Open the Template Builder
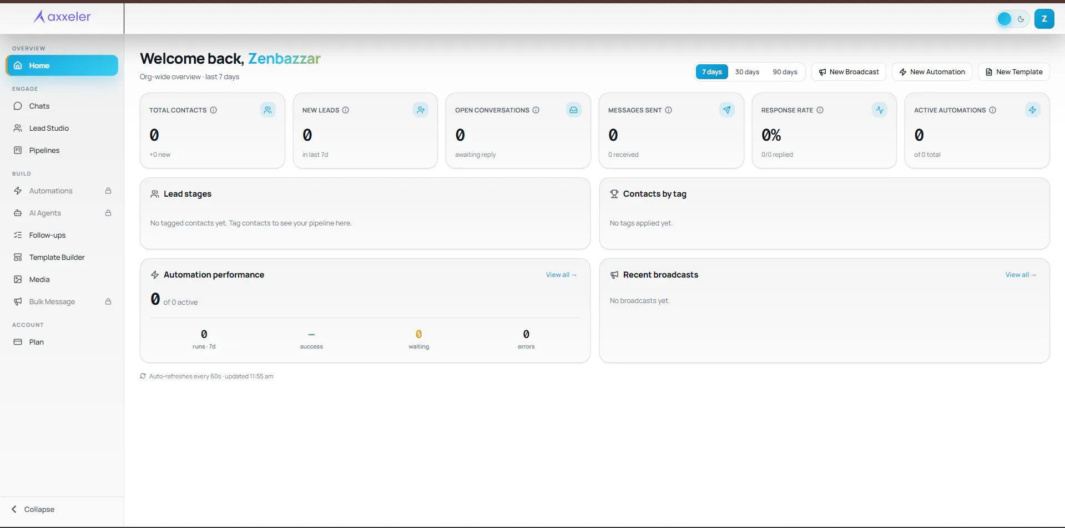1065x528 pixels. click(x=62, y=257)
